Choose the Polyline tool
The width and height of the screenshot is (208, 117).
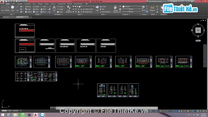pyautogui.click(x=7, y=8)
